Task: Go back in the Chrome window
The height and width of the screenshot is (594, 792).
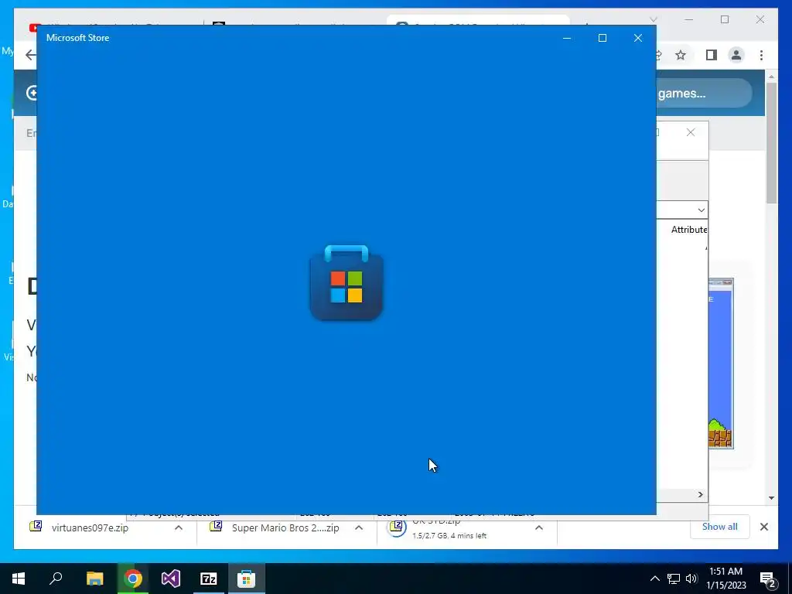Action: point(30,55)
